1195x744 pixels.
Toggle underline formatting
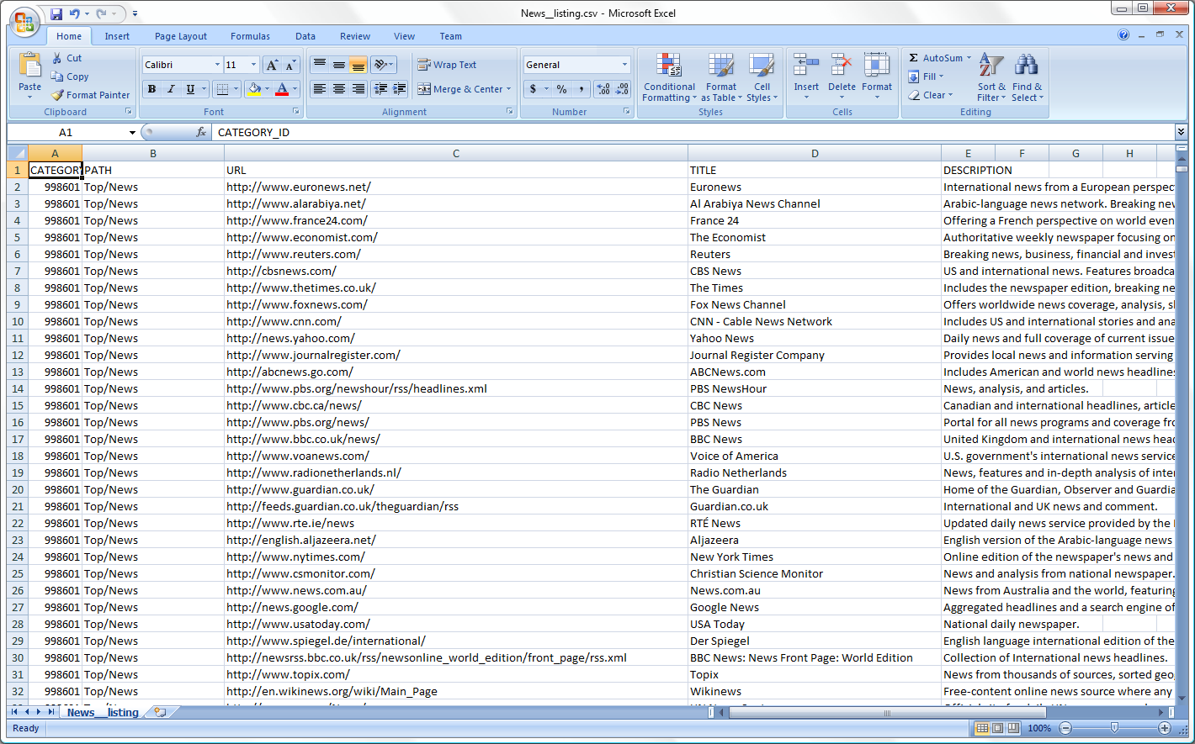(190, 89)
